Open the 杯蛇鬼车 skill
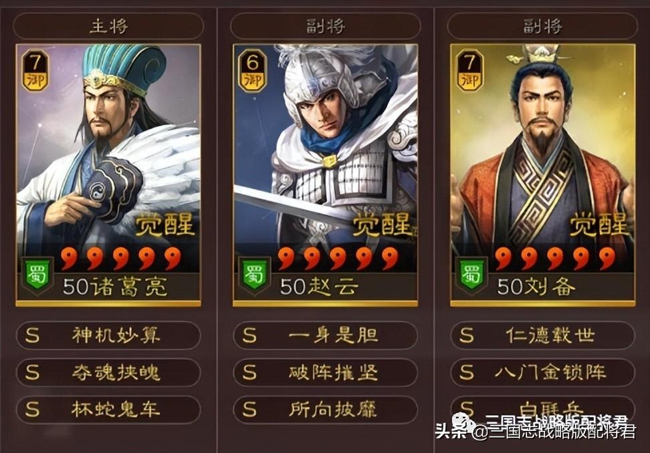Screen dimensions: 650x453 point(108,410)
